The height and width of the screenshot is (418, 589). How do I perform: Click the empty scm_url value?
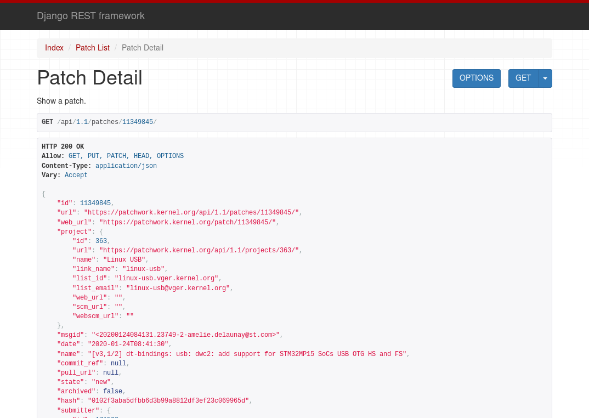point(118,307)
